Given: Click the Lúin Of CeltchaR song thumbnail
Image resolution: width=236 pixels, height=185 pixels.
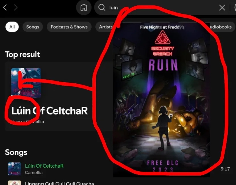Looking at the screenshot, I should pos(15,169).
